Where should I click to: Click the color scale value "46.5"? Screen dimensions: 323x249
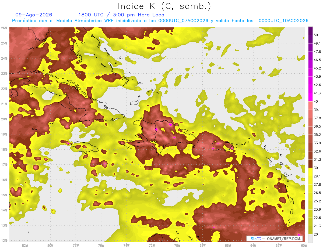click(x=317, y=60)
